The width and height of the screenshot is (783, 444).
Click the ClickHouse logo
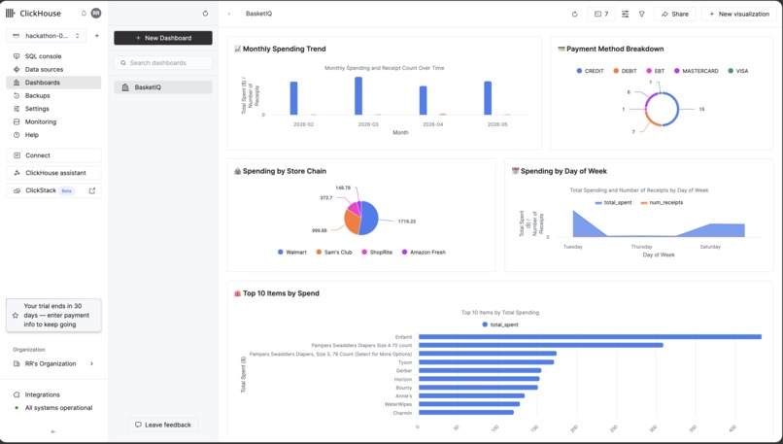(33, 14)
